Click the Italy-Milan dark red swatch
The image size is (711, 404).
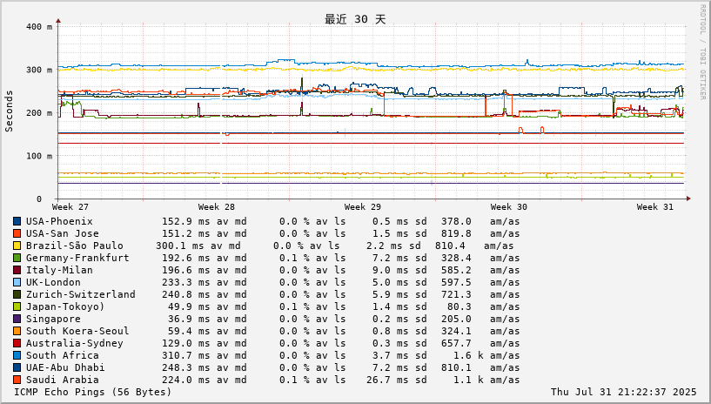[x=17, y=270]
